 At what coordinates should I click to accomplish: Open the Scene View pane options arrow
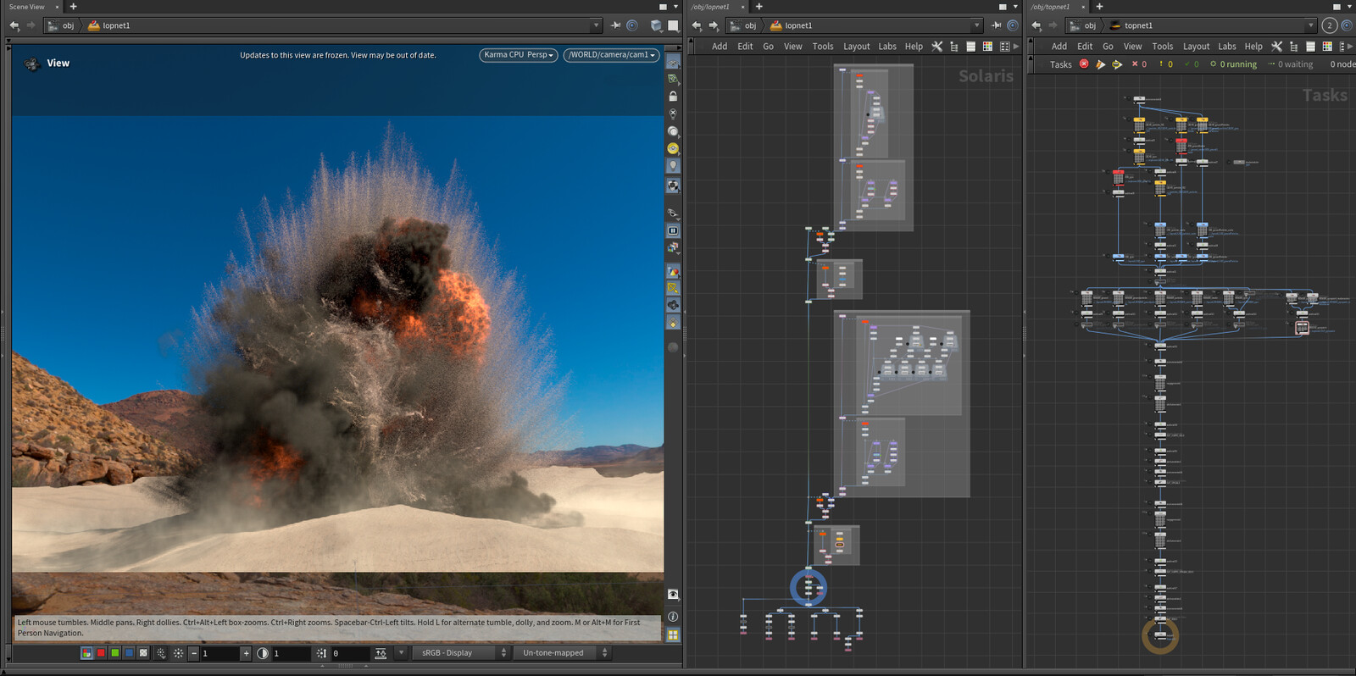click(675, 7)
